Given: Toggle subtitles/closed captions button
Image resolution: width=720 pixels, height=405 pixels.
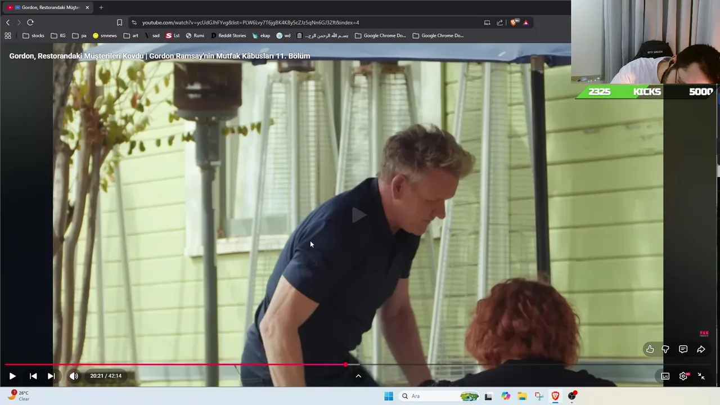Looking at the screenshot, I should coord(665,376).
